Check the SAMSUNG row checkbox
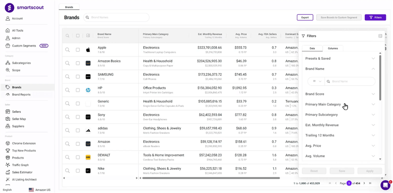The image size is (393, 193). 78,76
